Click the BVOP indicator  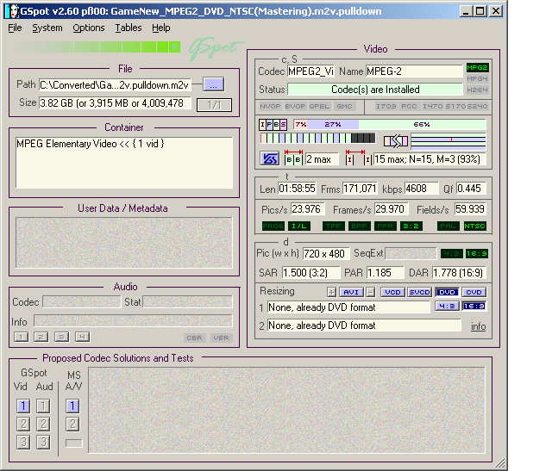(295, 106)
